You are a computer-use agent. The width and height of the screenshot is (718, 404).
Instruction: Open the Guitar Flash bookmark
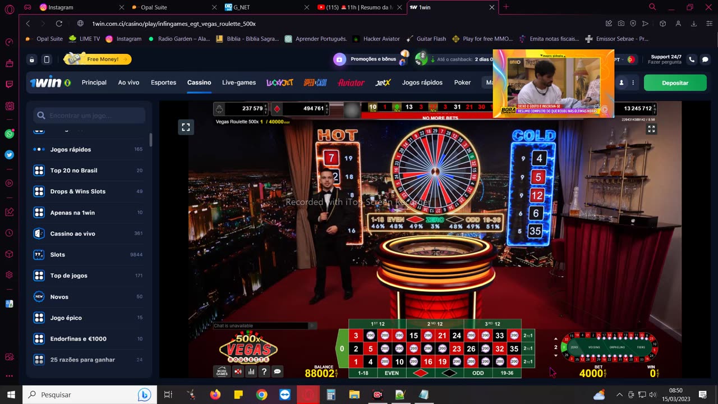click(426, 39)
